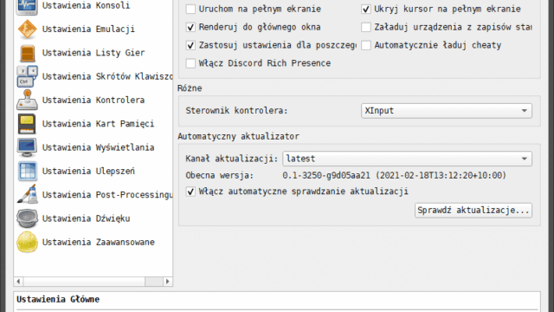Screen dimensions: 554x312
Task: Select Ustawienia Dźwięku speaker icon
Action: 27,218
